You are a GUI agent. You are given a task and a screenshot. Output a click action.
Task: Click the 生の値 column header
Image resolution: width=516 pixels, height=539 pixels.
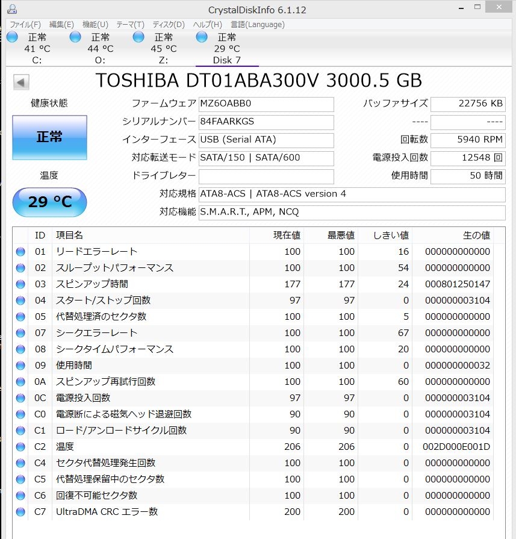point(453,235)
